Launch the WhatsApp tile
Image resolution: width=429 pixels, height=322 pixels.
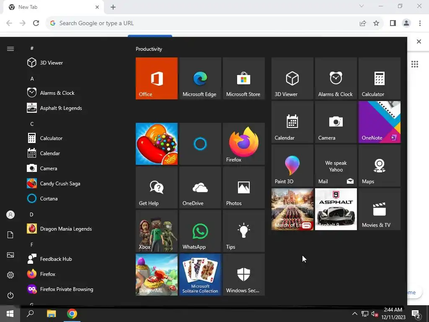point(200,231)
